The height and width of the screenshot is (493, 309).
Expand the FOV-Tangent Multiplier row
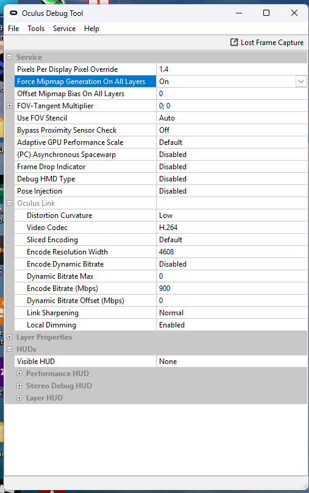point(10,106)
